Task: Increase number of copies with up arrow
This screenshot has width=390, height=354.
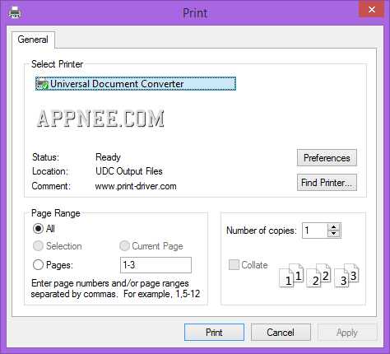Action: 333,227
